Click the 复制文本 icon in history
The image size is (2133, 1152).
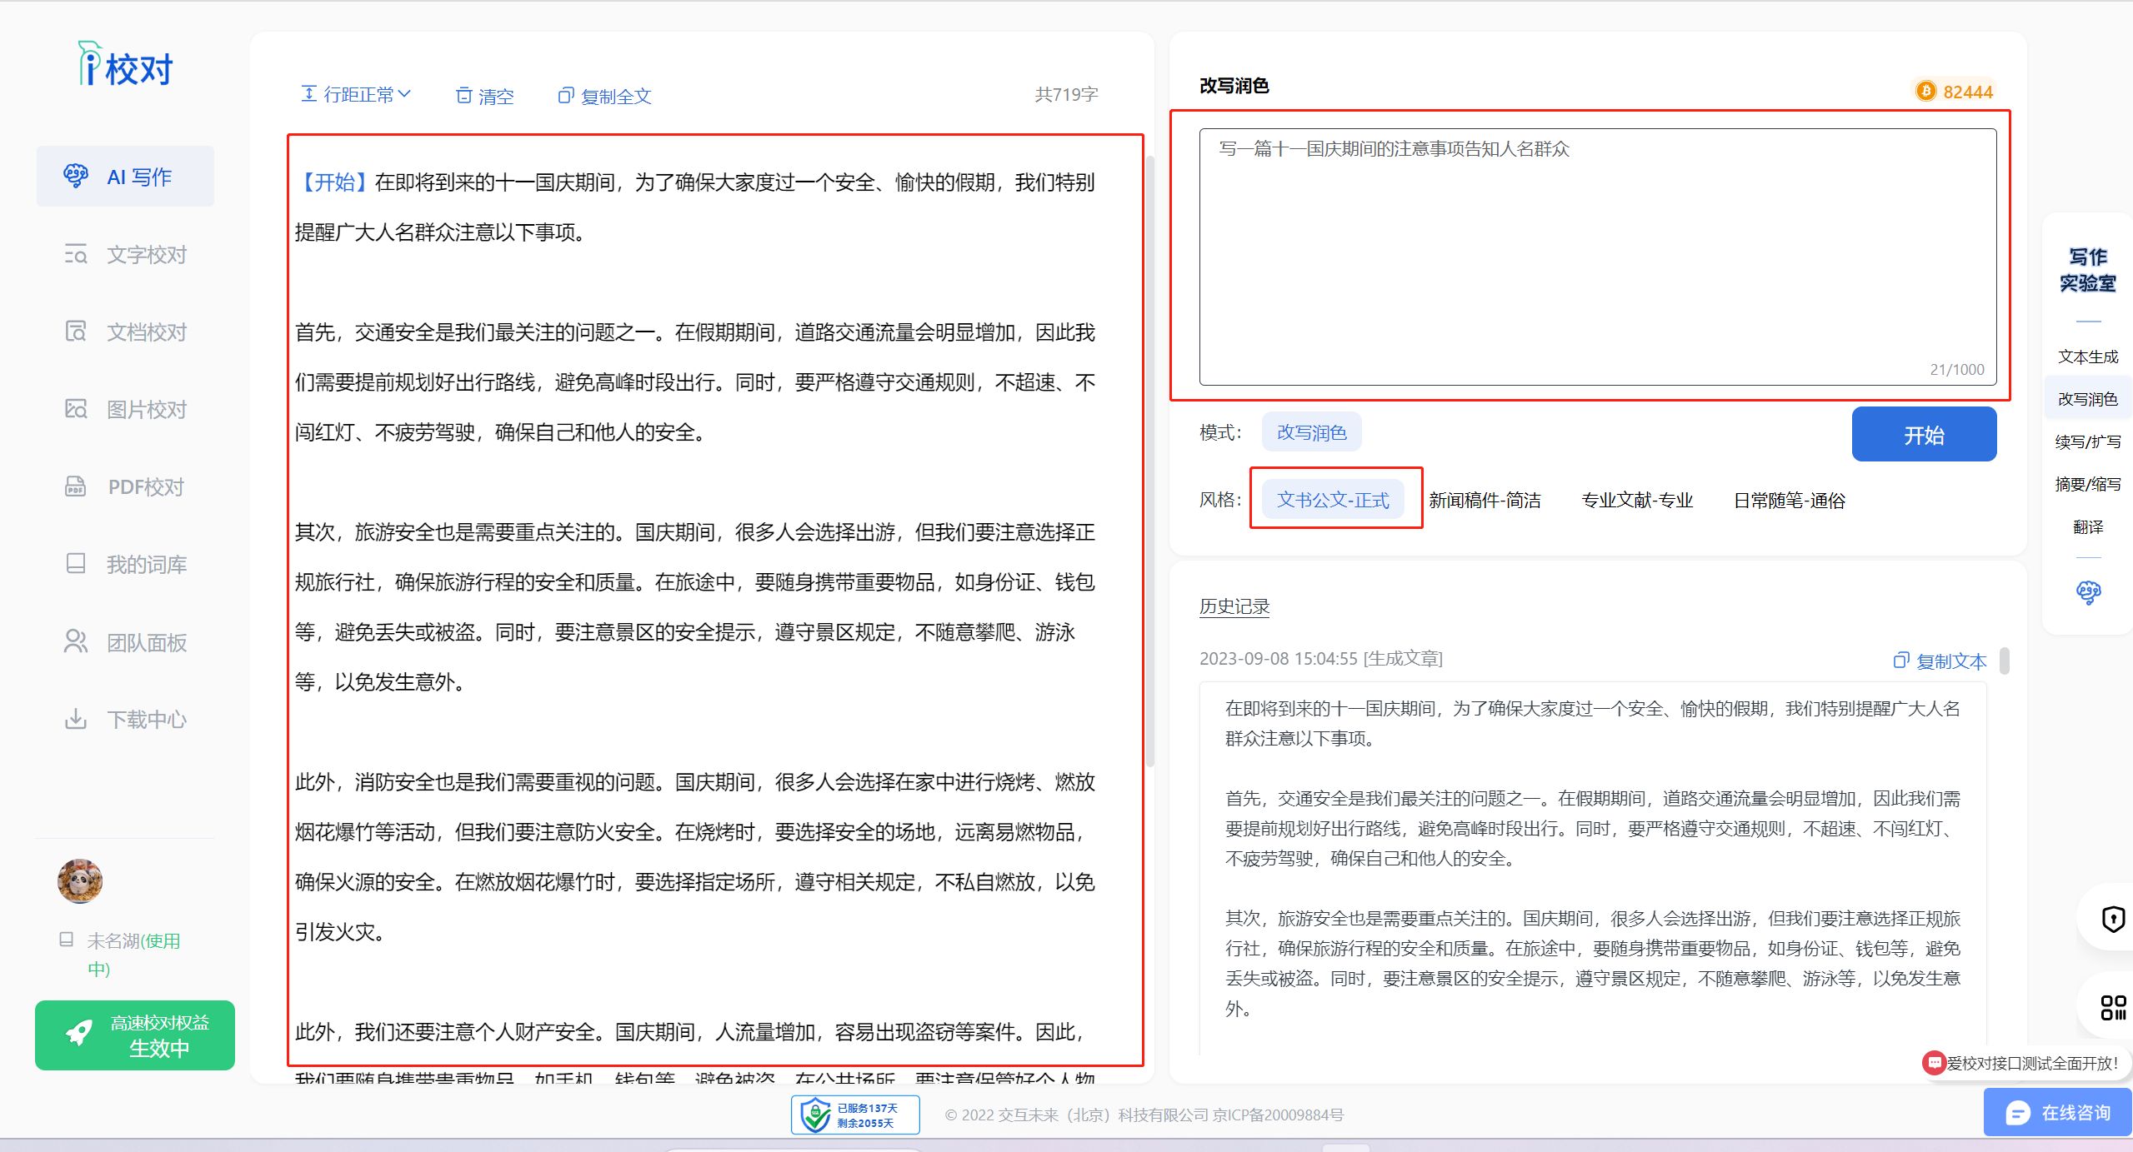(x=1901, y=661)
